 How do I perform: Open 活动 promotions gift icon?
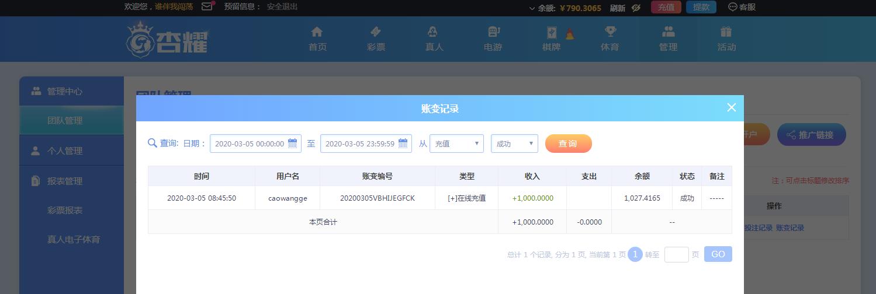[726, 32]
